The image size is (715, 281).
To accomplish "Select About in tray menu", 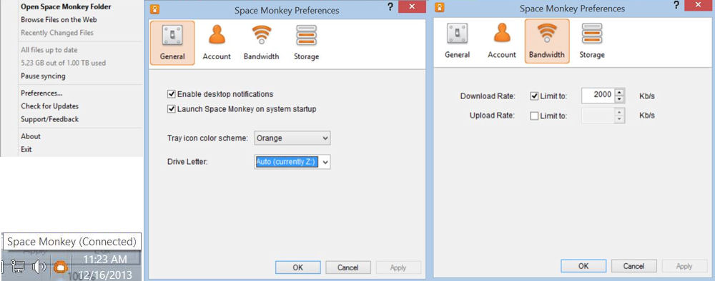I will pyautogui.click(x=31, y=136).
